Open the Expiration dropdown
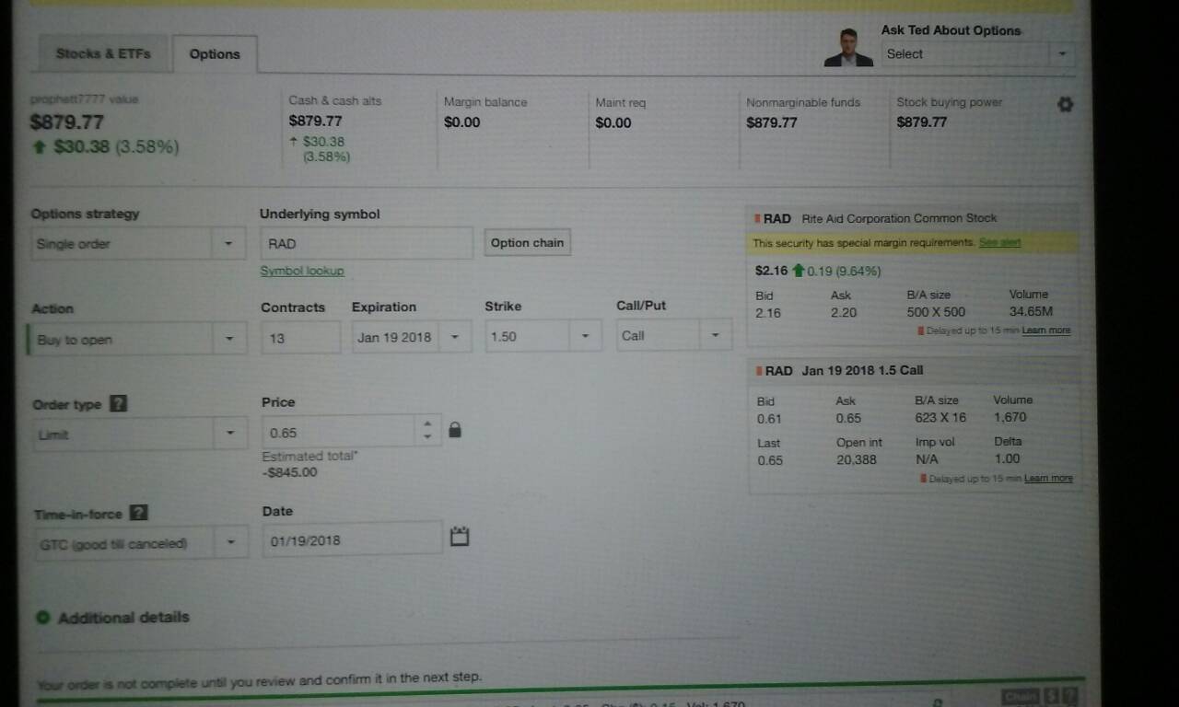This screenshot has width=1179, height=707. pyautogui.click(x=412, y=337)
